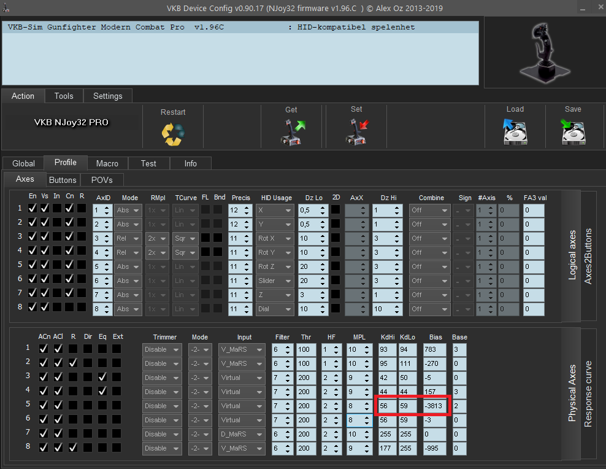Click AxID spinner for logical axis 5

point(102,267)
